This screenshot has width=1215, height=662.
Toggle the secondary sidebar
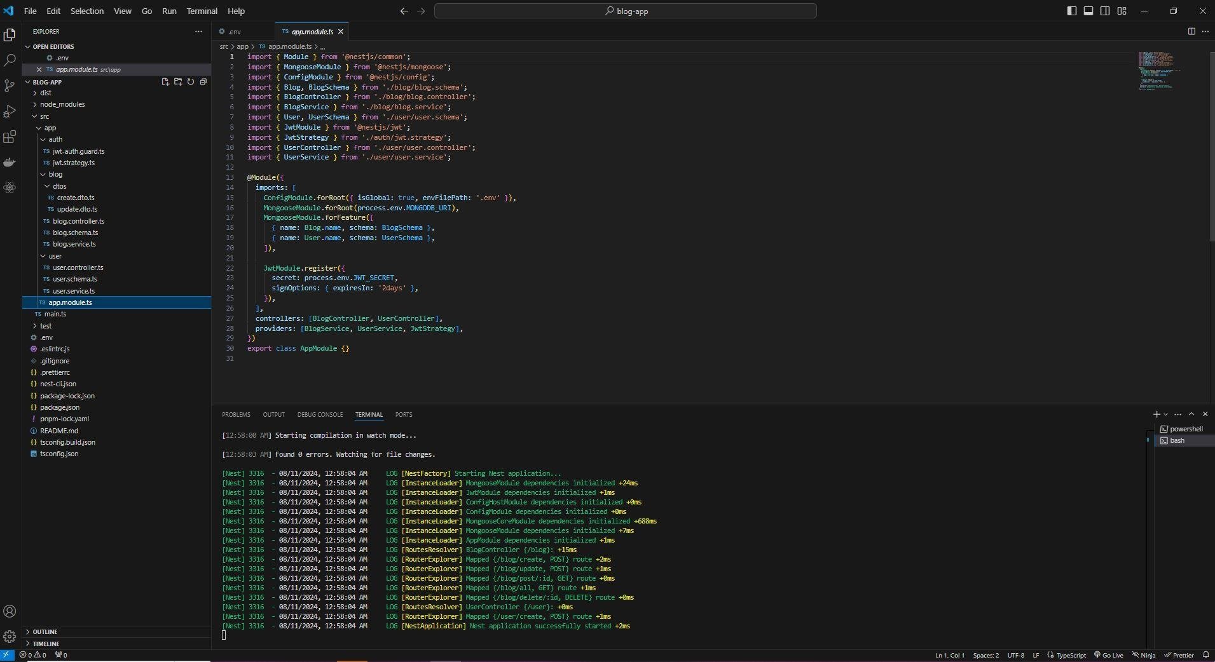tap(1106, 11)
